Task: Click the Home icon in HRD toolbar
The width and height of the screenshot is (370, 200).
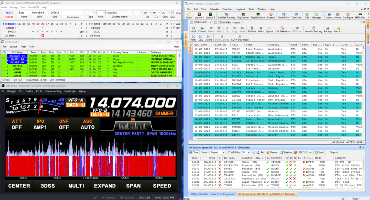Action: [338, 15]
